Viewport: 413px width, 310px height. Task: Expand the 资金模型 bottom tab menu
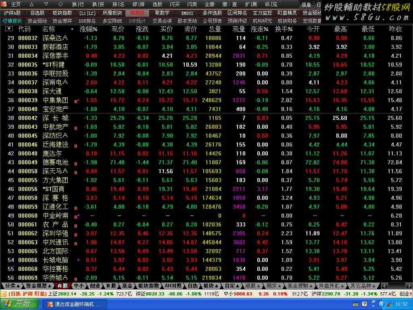pos(38,285)
